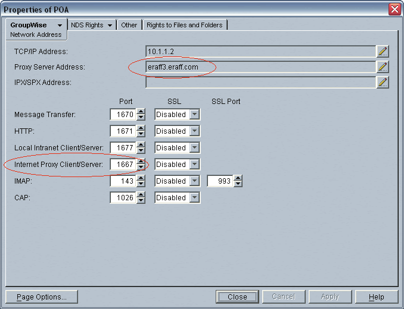This screenshot has height=309, width=404.
Task: Decrease the CAP port value
Action: point(141,201)
